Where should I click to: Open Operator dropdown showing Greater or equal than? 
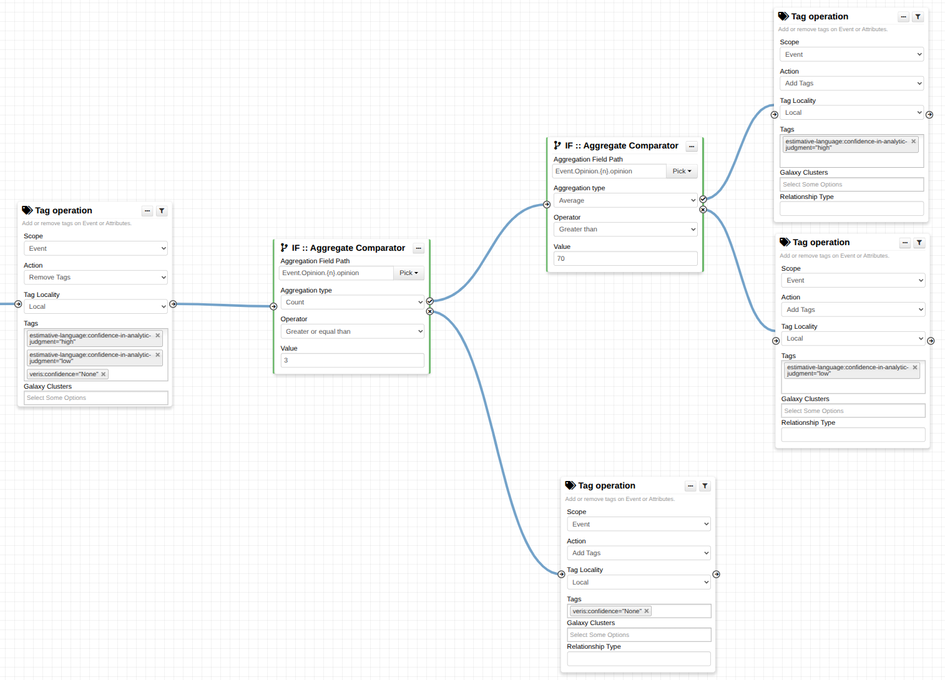352,332
